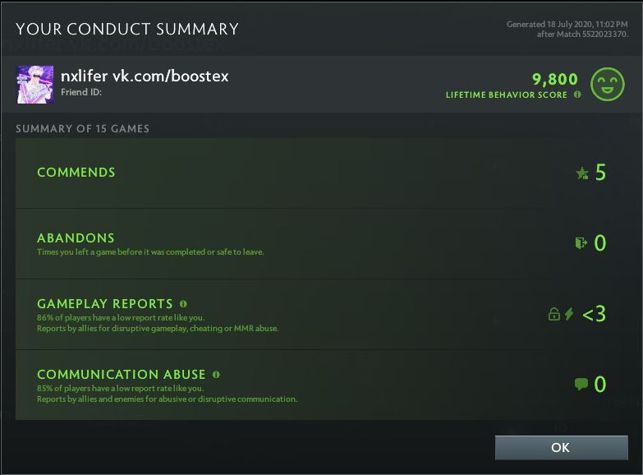Click info icon next to Gameplay Reports
Image resolution: width=643 pixels, height=475 pixels.
[183, 304]
